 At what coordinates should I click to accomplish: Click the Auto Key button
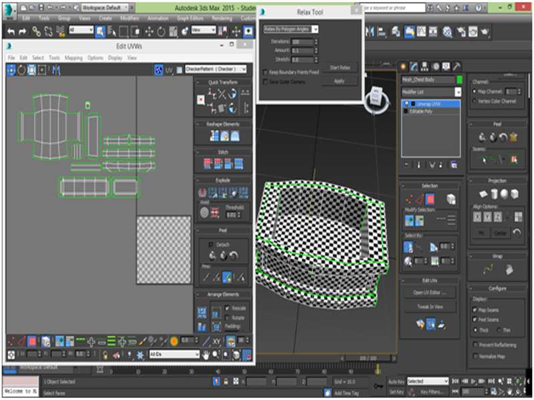396,381
